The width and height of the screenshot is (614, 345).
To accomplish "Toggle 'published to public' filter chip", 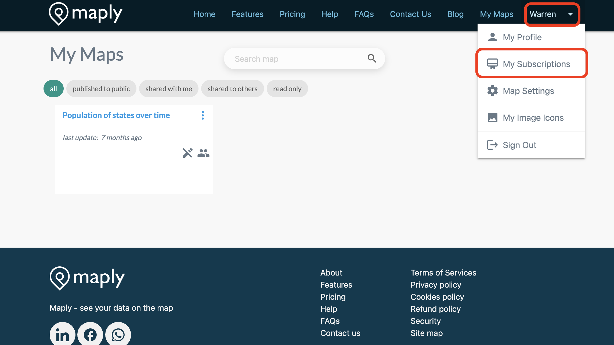I will 101,89.
